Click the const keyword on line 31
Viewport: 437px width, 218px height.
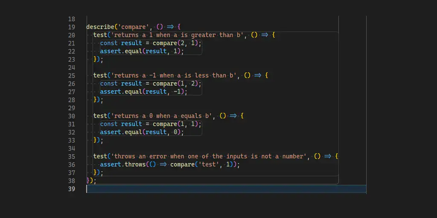point(109,124)
